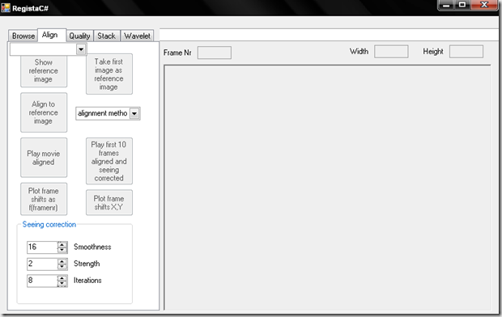This screenshot has height=317, width=502.
Task: Open the Quality tab
Action: [79, 36]
